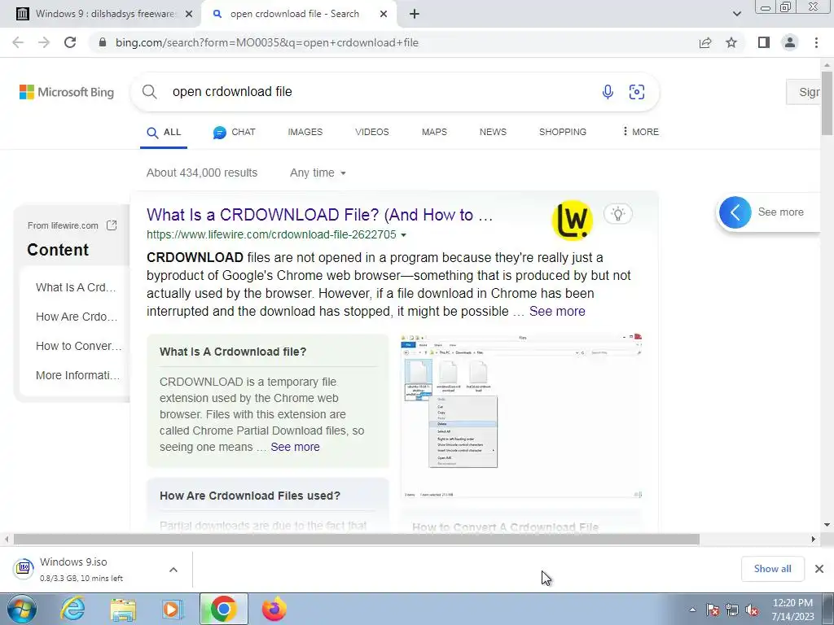Show hidden tray icons arrow
The width and height of the screenshot is (834, 625).
tap(692, 610)
